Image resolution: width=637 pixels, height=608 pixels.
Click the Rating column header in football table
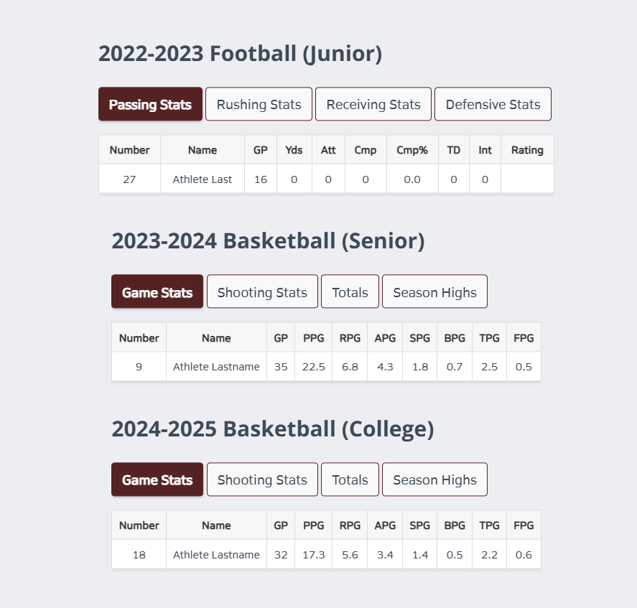coord(527,150)
